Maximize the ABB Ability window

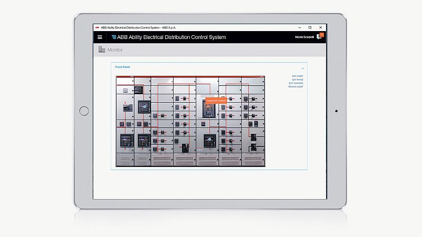(310, 28)
